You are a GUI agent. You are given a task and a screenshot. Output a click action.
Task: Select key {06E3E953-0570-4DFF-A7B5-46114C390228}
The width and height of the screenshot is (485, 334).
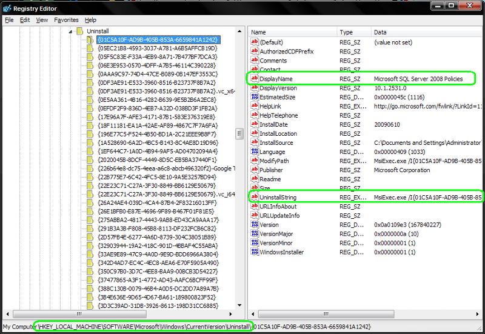(157, 65)
